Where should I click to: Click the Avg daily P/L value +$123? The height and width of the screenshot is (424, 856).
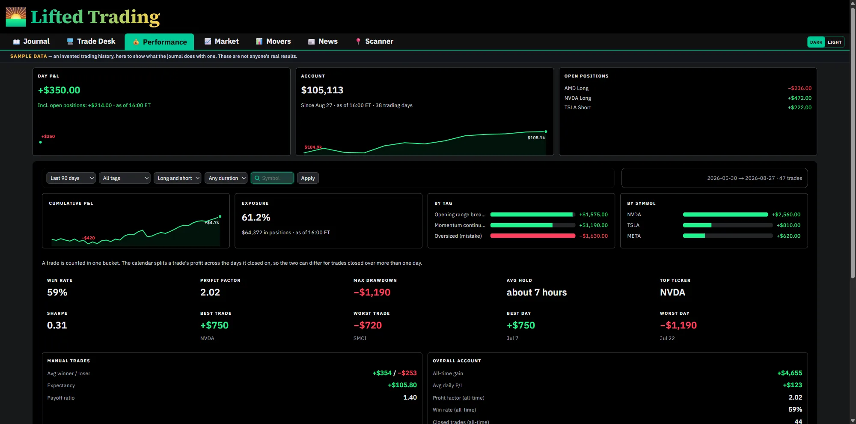coord(793,385)
